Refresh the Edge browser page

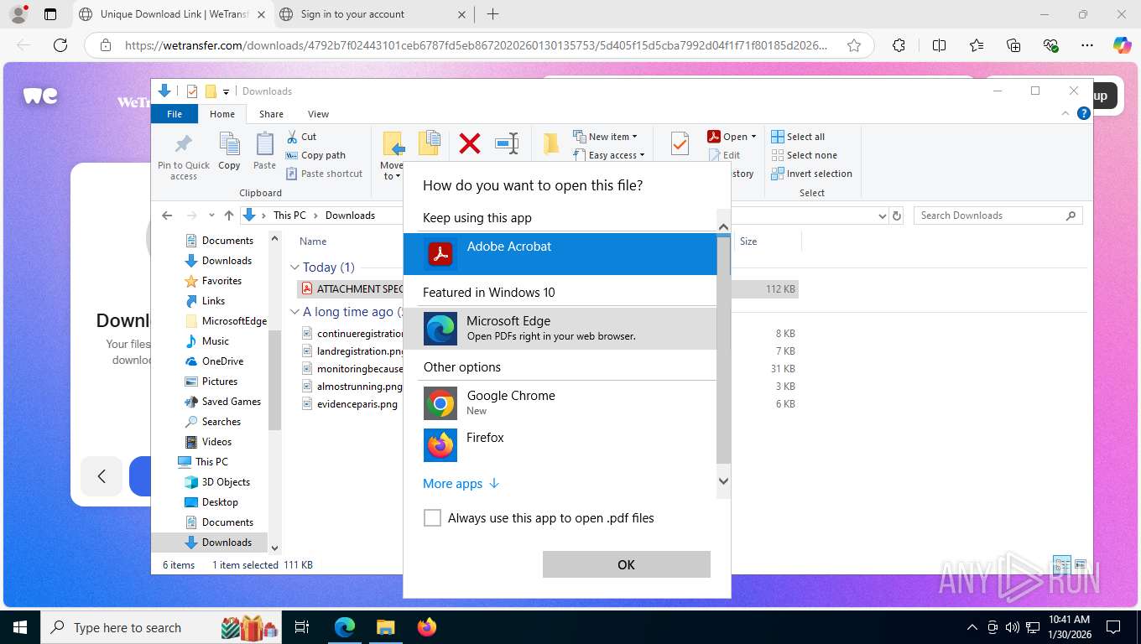tap(60, 45)
